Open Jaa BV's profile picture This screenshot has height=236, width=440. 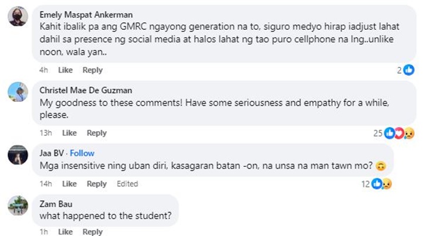coord(18,155)
